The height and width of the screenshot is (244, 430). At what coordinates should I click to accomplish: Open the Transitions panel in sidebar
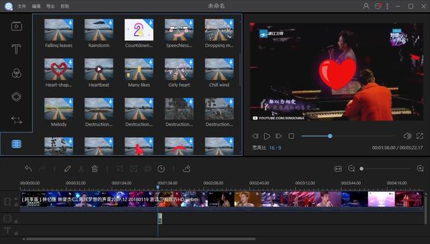point(16,120)
